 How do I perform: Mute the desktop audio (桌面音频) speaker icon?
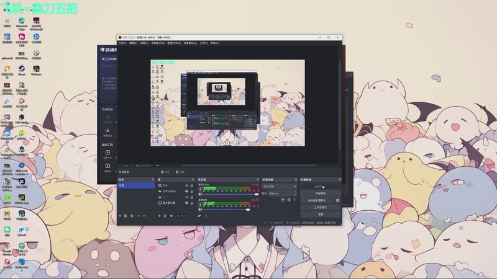(200, 210)
